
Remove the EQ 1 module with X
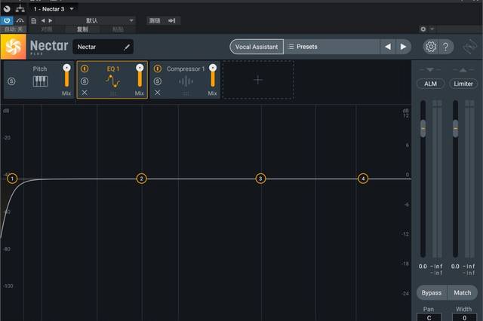[x=85, y=93]
